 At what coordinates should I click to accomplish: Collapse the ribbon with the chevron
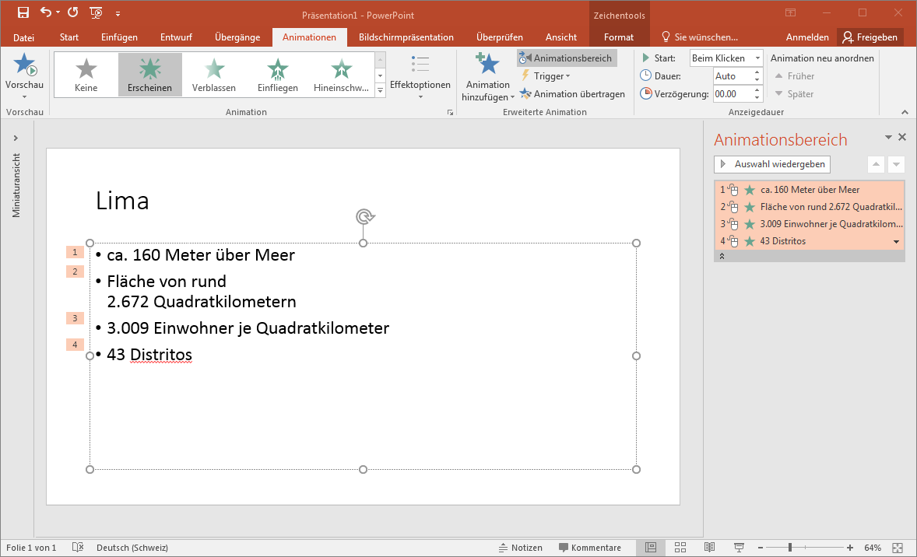905,112
